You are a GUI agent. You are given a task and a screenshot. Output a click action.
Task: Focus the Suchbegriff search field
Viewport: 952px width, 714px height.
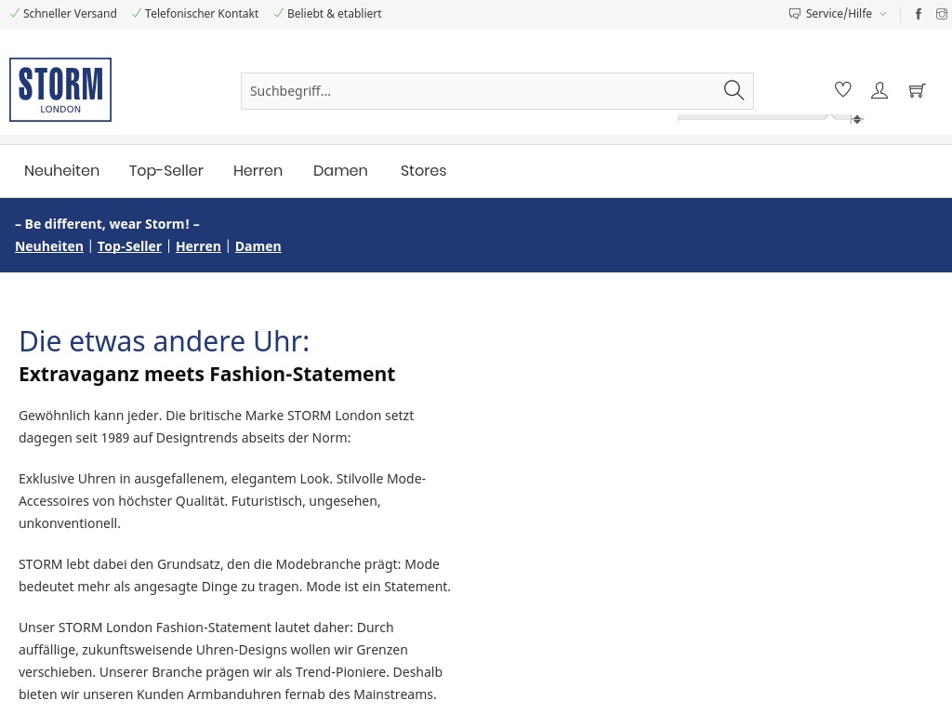479,91
